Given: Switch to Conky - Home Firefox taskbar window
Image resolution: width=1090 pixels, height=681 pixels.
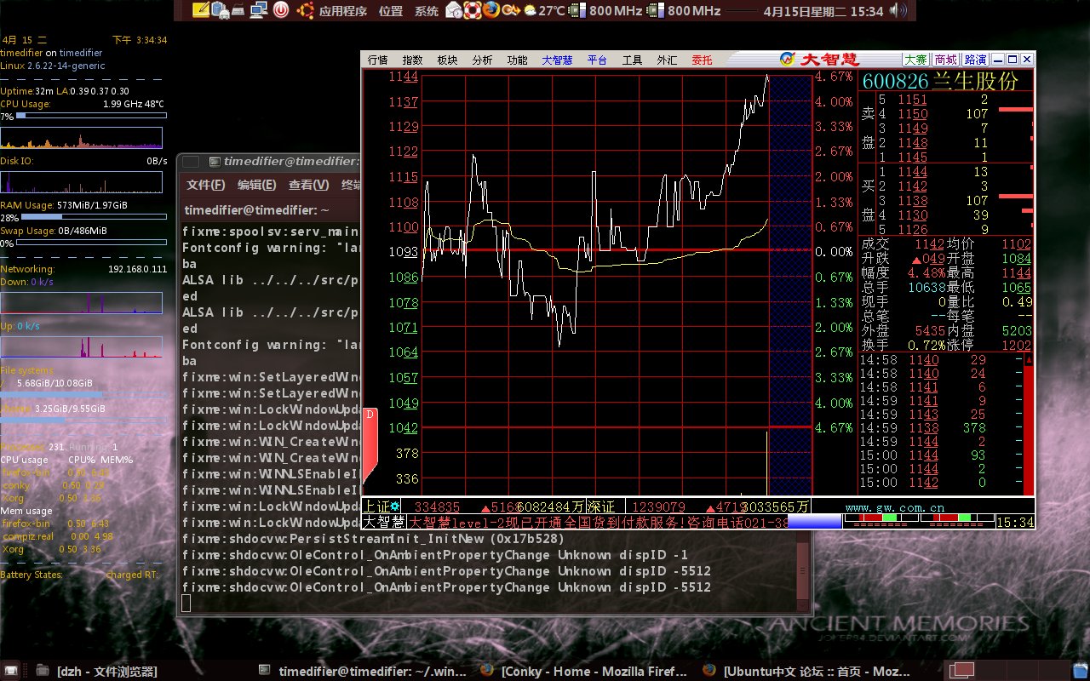Looking at the screenshot, I should click(x=584, y=671).
